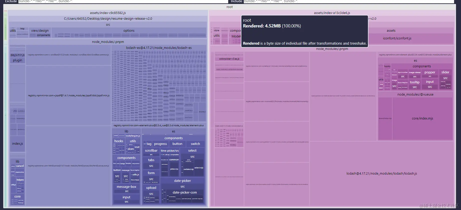This screenshot has width=461, height=210.
Task: Select the upload component block
Action: coord(151,188)
